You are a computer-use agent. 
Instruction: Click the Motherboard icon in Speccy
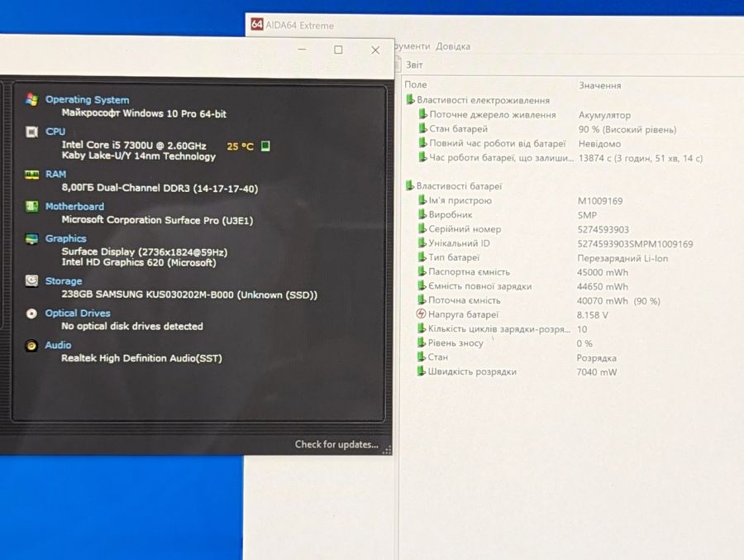click(31, 207)
